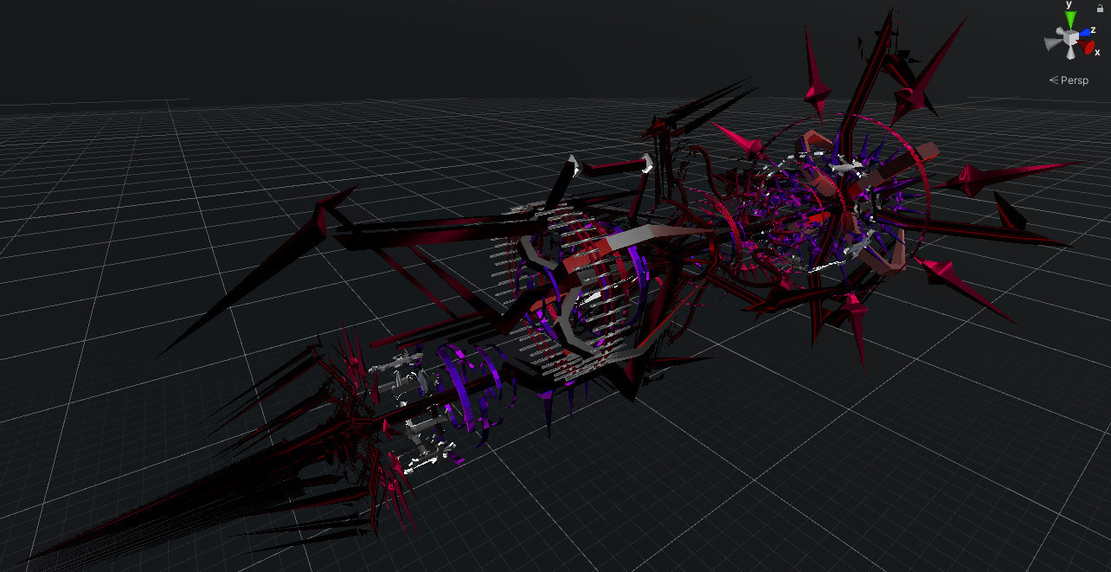The height and width of the screenshot is (572, 1111).
Task: Click the small arrow icon beside the Persp label
Action: [x=1053, y=80]
